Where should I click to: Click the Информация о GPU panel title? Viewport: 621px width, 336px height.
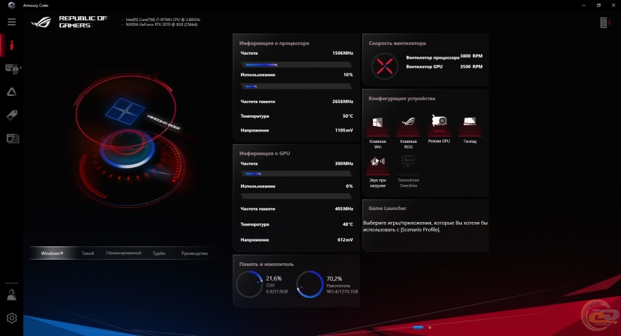click(x=264, y=153)
